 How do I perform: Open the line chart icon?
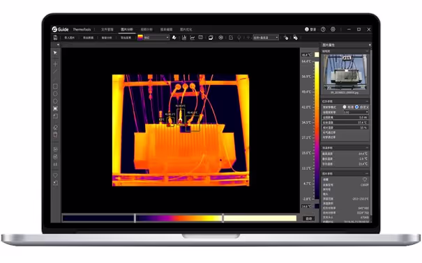pyautogui.click(x=193, y=38)
